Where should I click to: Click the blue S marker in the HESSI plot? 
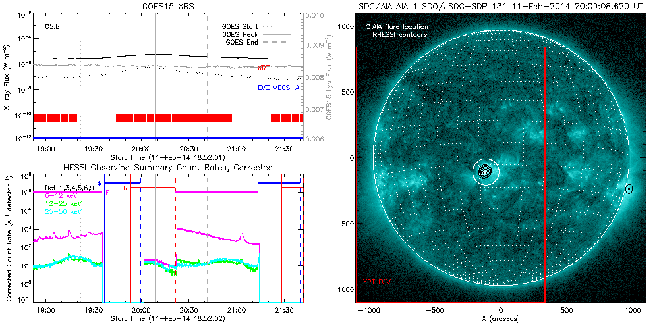[100, 182]
